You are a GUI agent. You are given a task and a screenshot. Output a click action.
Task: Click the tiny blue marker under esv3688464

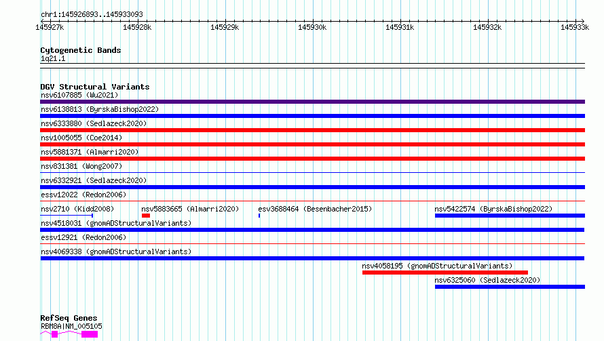(259, 216)
